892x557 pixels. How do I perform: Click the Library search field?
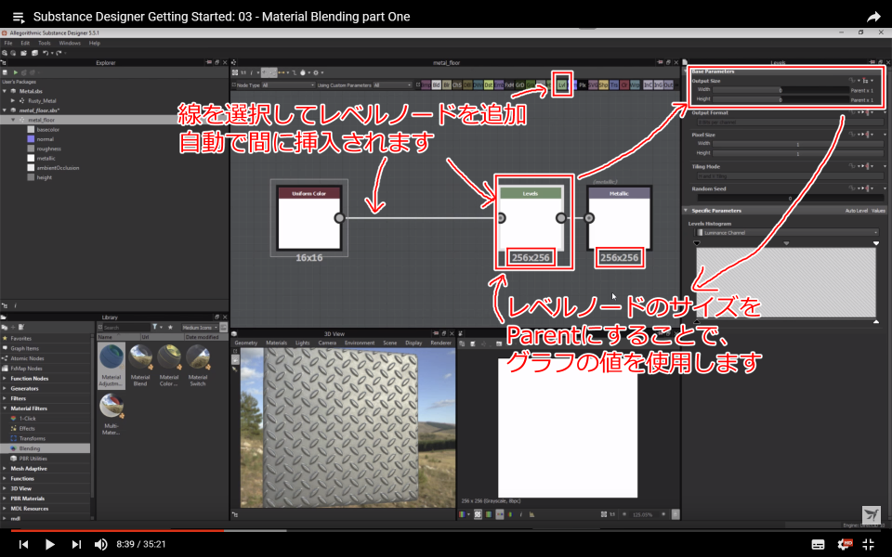pyautogui.click(x=126, y=328)
